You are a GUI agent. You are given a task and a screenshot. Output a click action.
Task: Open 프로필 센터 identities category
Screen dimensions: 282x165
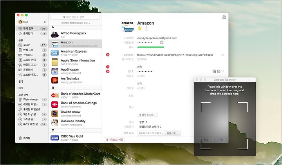coord(32,60)
